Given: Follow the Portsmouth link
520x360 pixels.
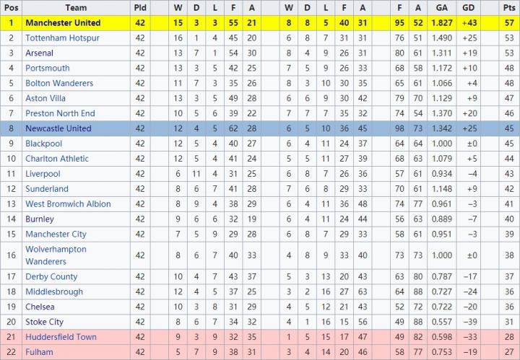Looking at the screenshot, I should tap(48, 68).
